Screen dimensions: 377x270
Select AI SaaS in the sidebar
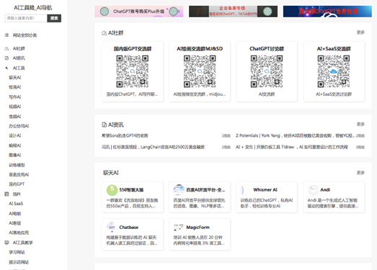16,204
